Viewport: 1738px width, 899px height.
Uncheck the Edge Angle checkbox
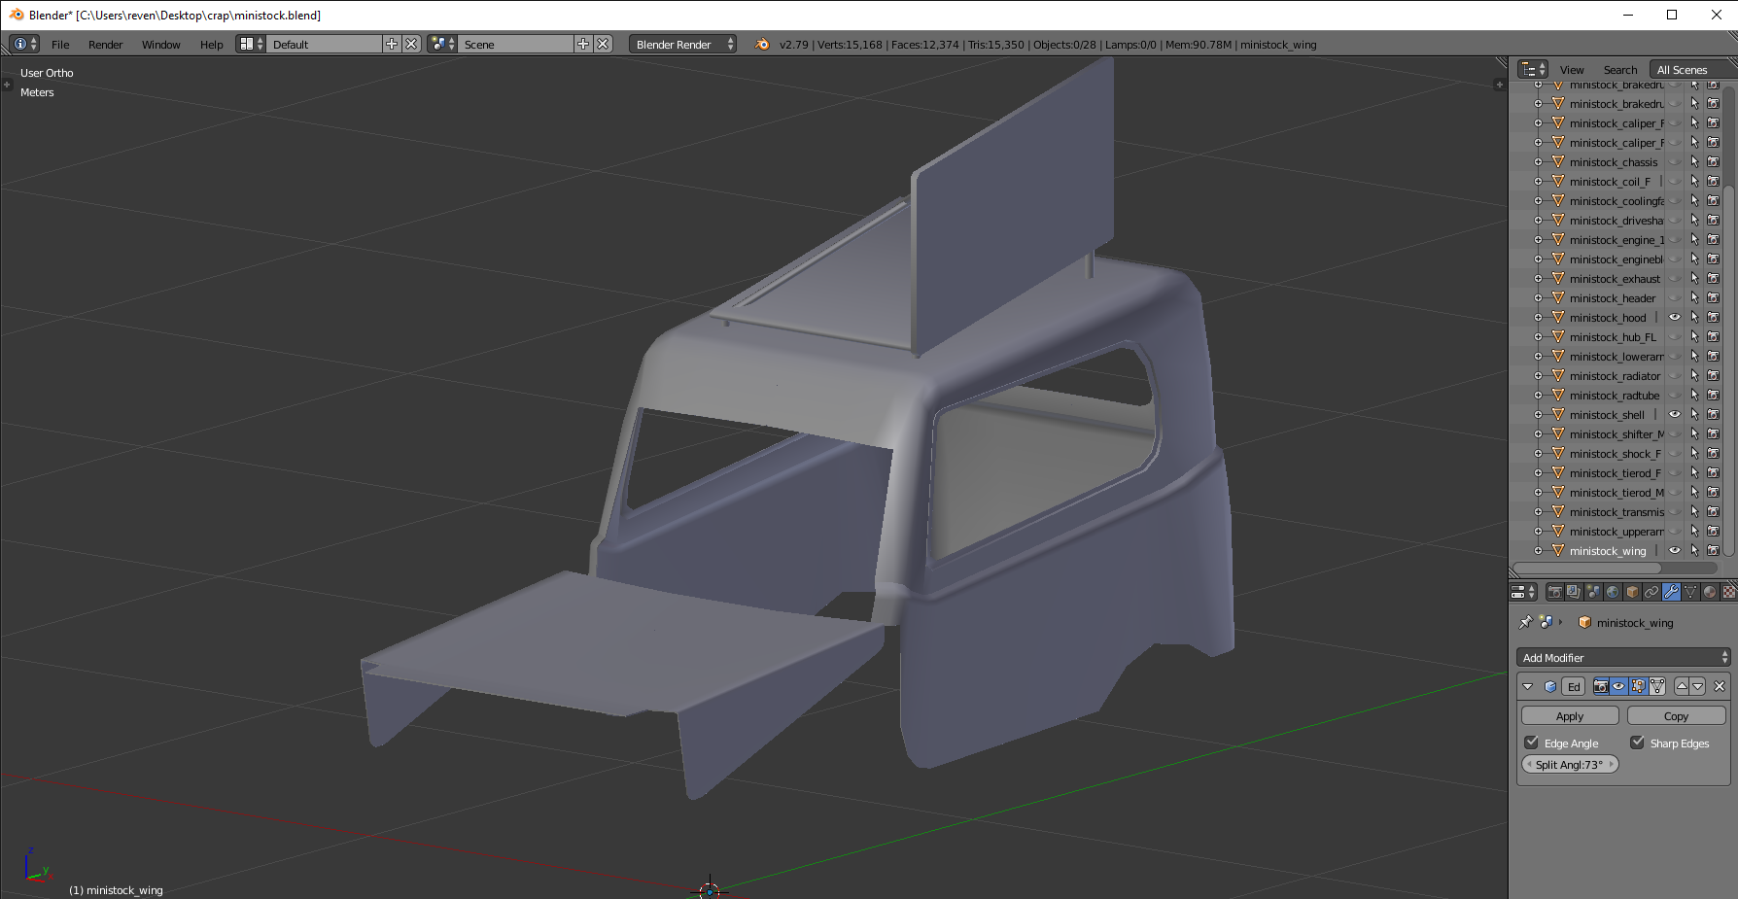(1532, 743)
